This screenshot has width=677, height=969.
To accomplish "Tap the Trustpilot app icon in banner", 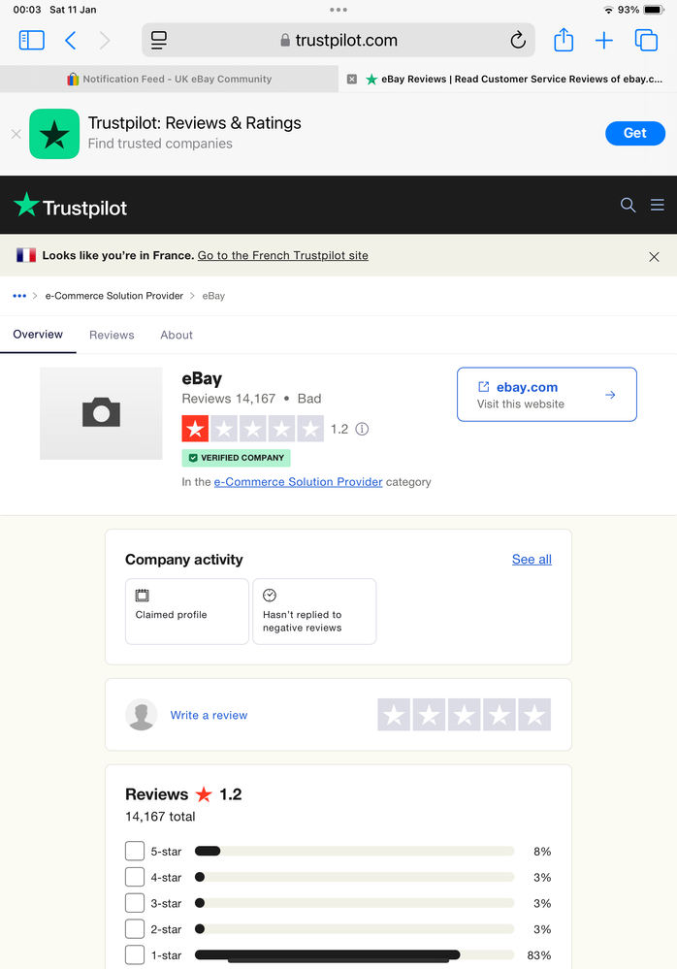I will coord(54,134).
